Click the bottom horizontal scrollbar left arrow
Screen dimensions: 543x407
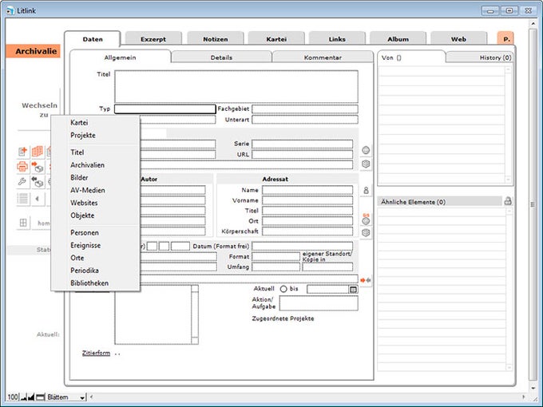pos(91,397)
